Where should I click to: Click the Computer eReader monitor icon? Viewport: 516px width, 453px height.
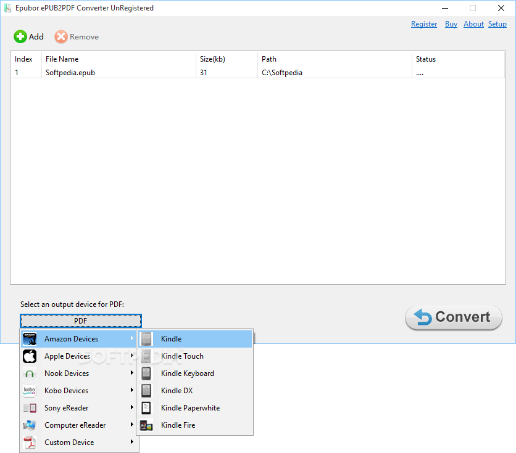pos(30,425)
